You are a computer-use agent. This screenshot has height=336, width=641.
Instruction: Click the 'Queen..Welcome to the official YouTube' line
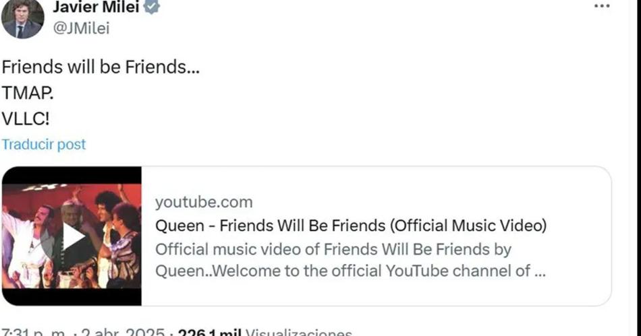[350, 271]
